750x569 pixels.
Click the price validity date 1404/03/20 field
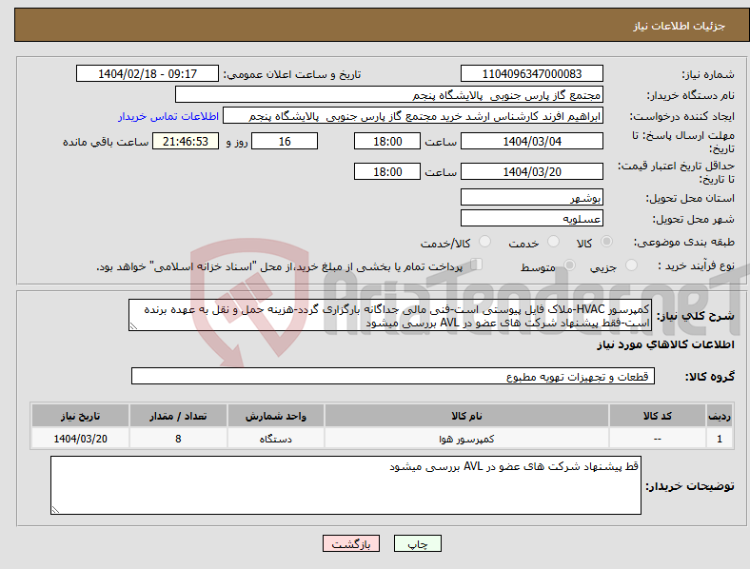531,171
